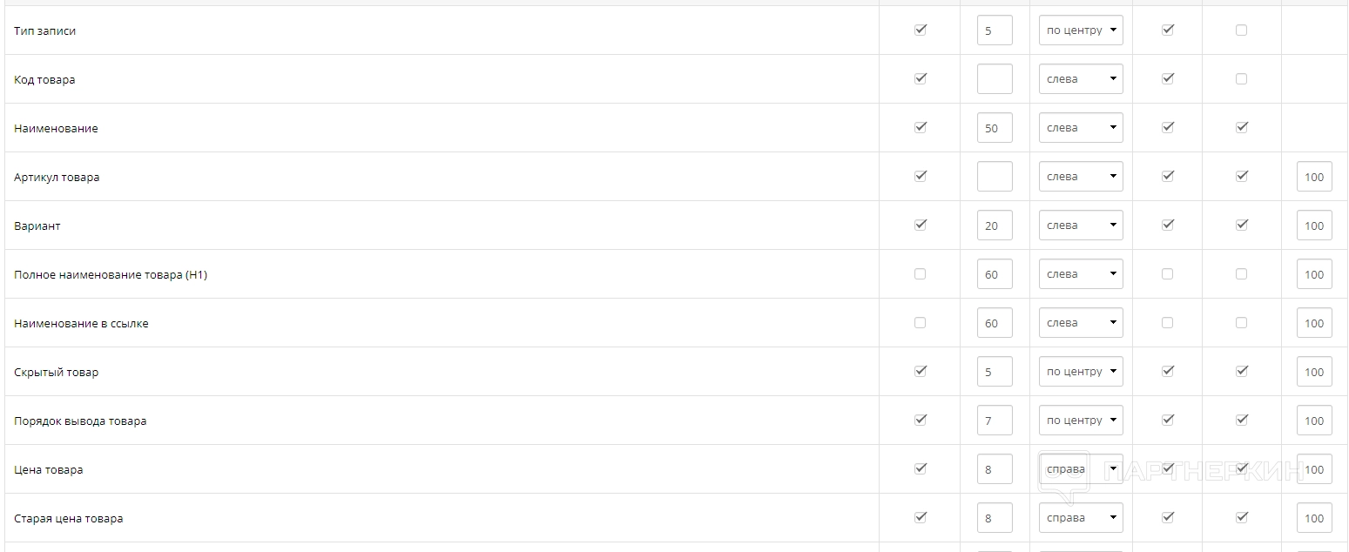Open alignment dropdown in Тип записи row

coord(1081,30)
